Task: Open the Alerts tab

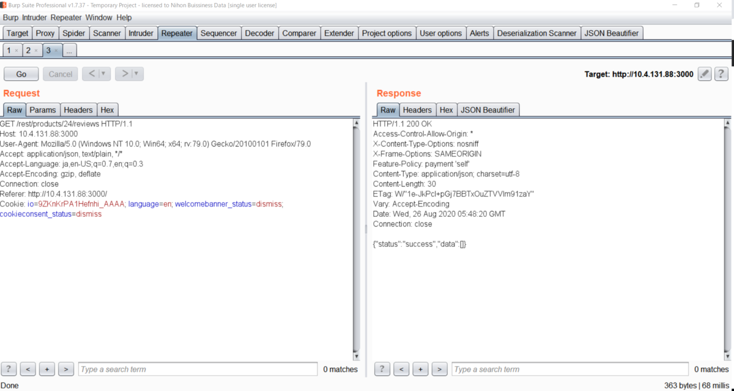Action: tap(480, 33)
